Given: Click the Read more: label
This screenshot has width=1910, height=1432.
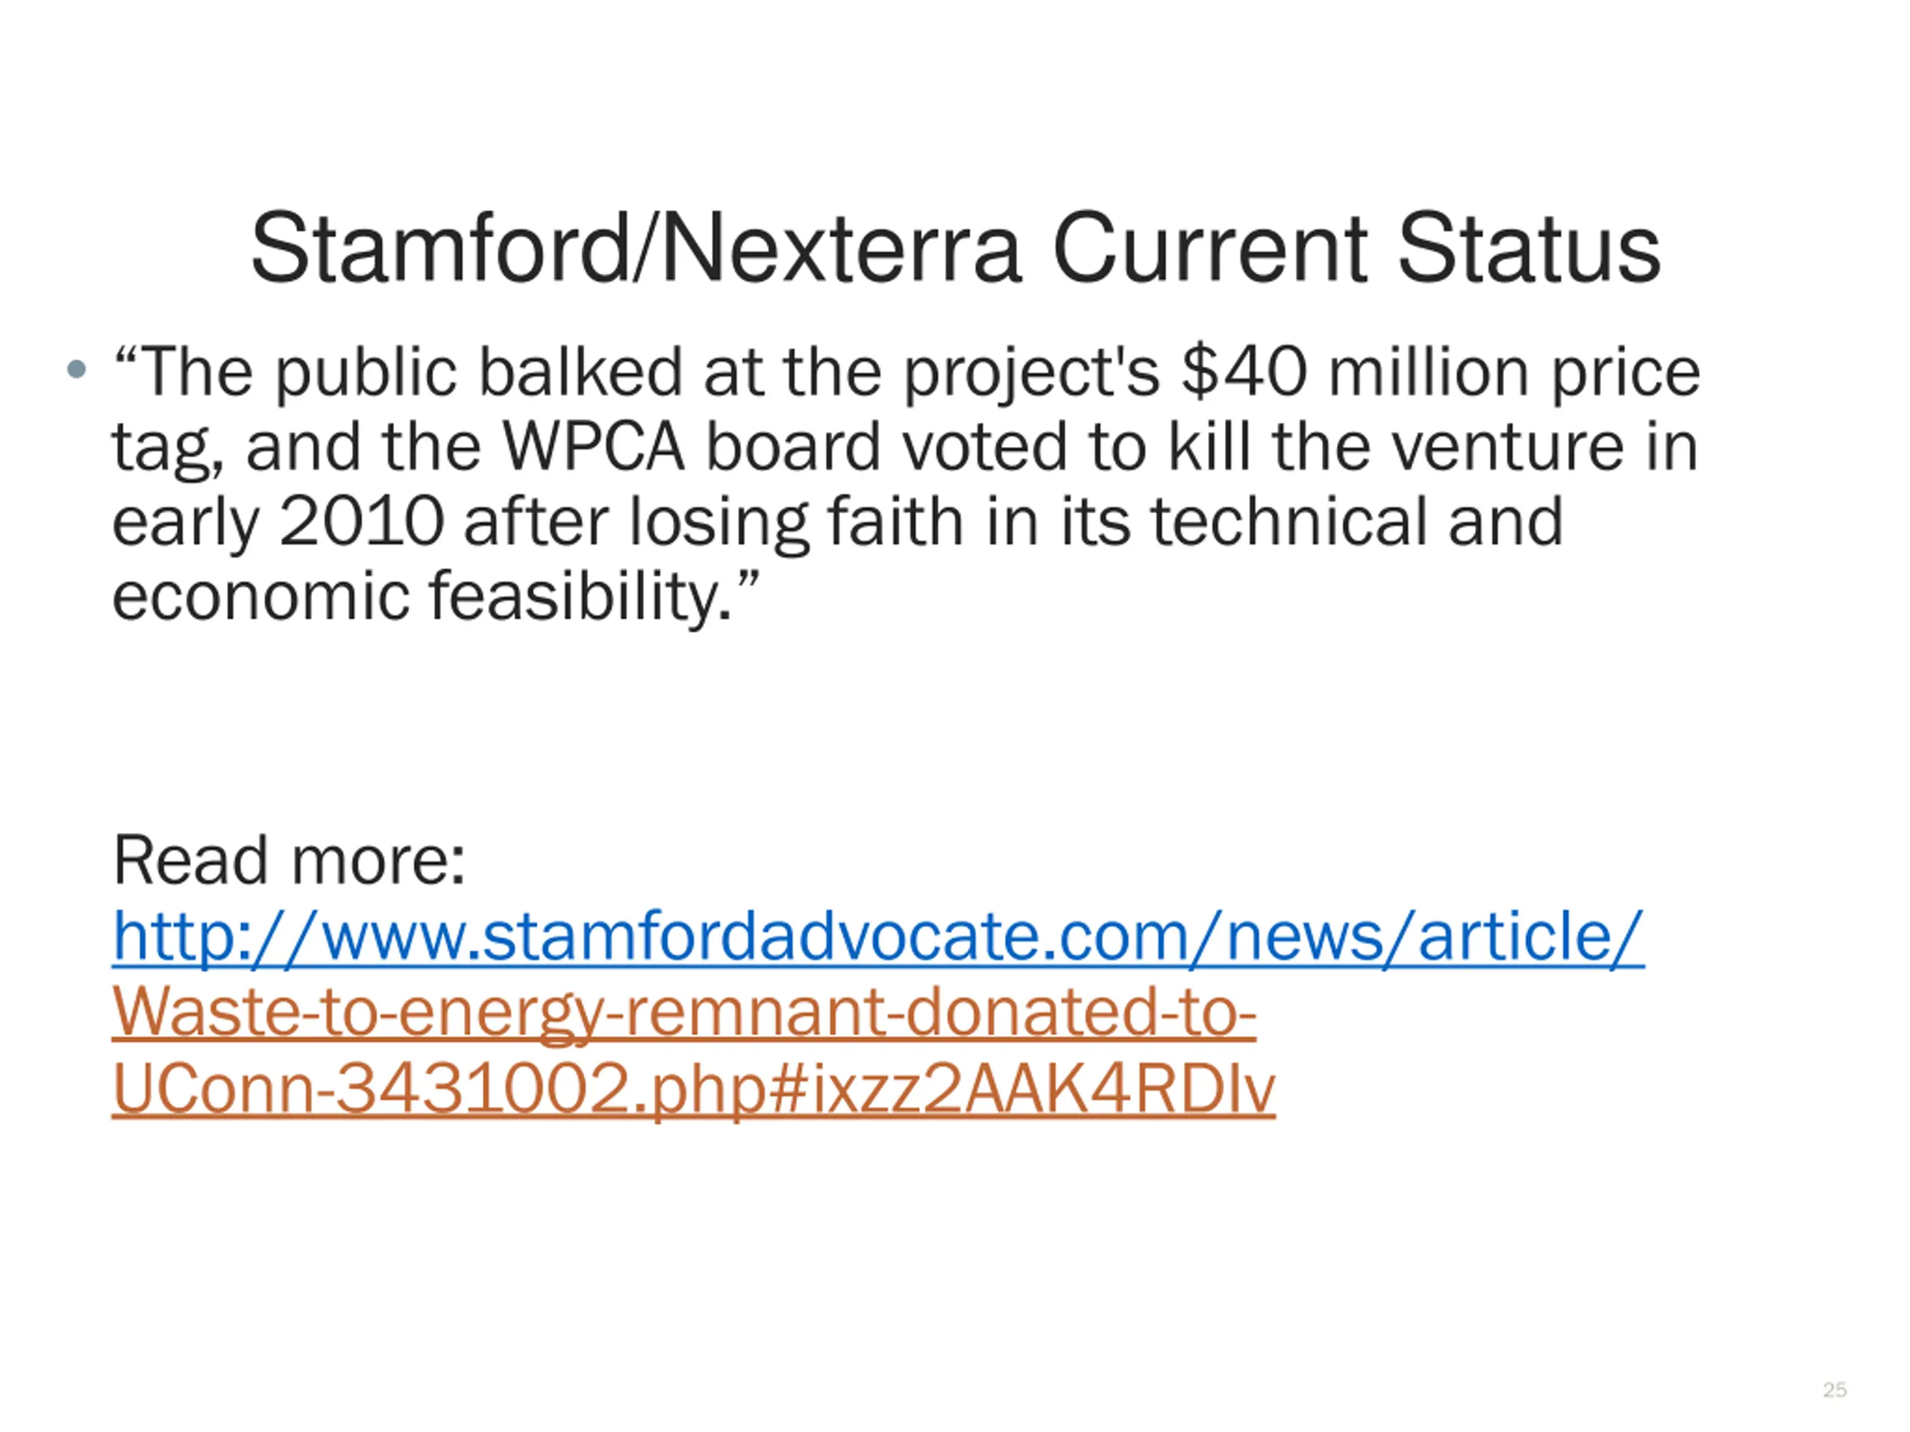Looking at the screenshot, I should [289, 861].
